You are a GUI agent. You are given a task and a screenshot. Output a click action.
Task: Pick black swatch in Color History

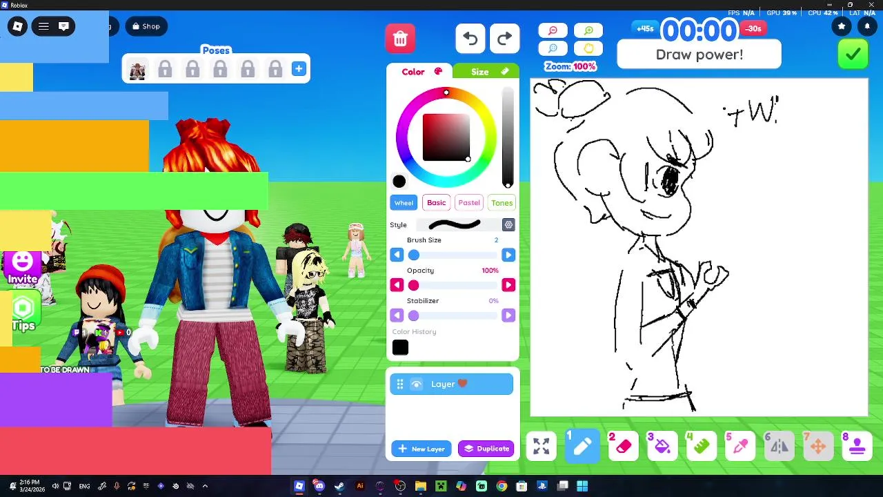tap(400, 348)
